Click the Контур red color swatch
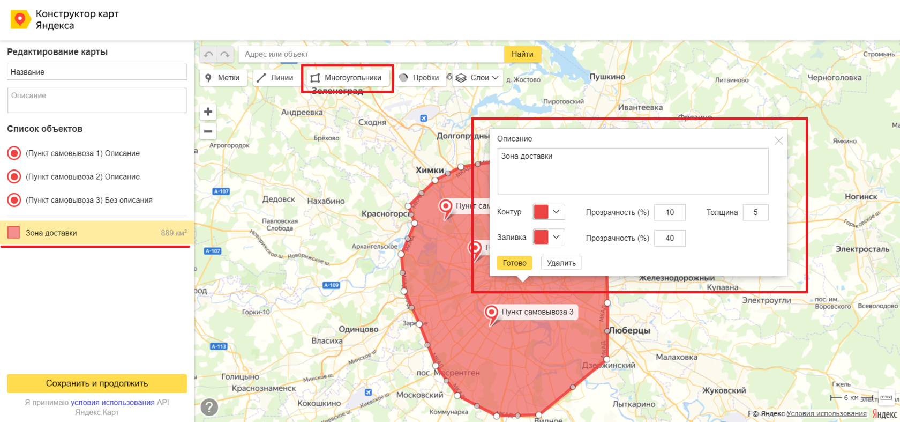The height and width of the screenshot is (422, 900). pyautogui.click(x=541, y=212)
